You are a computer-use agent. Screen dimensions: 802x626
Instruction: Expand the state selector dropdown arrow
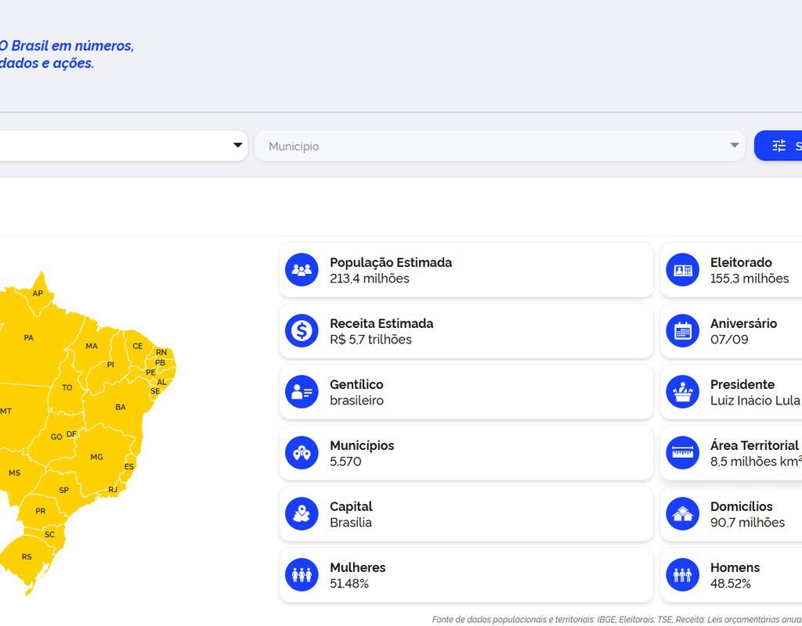(238, 146)
